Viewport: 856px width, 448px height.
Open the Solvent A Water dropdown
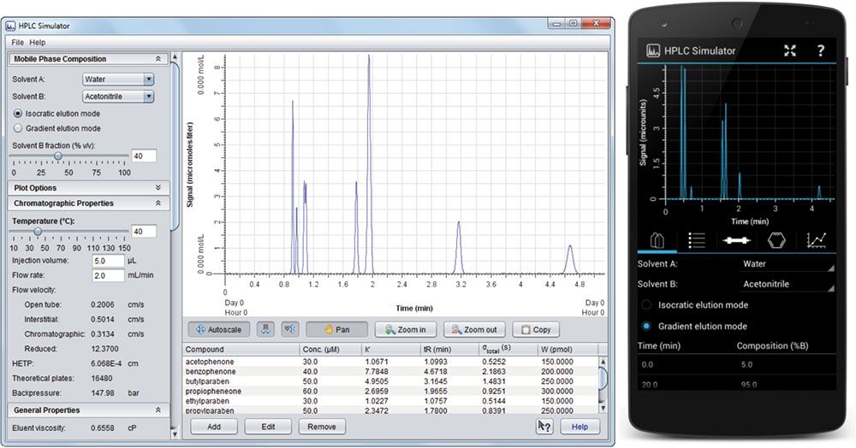(x=118, y=79)
